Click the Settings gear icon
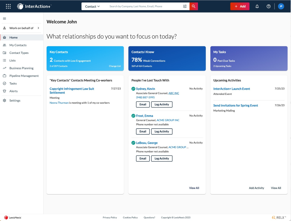Image resolution: width=291 pixels, height=221 pixels. click(x=4, y=100)
